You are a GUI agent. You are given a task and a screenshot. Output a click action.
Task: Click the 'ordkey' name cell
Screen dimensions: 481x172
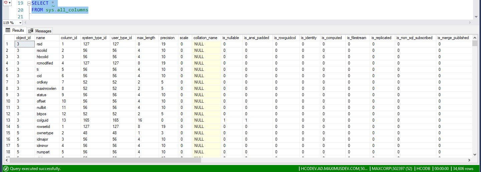[x=47, y=82]
